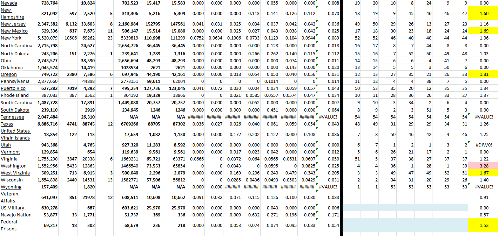This screenshot has width=498, height=236.
Task: Click the error indicator on Rhode Island's 0.047 cell
Action: pos(317,93)
